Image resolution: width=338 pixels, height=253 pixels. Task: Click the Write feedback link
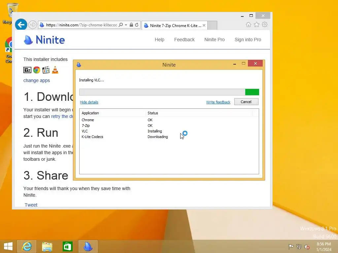tap(218, 102)
